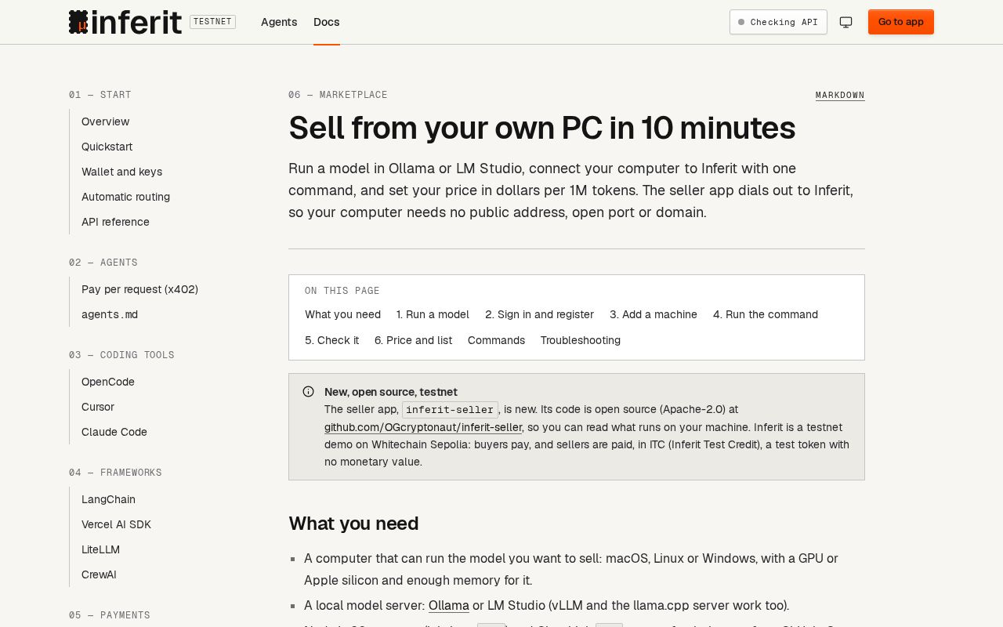The image size is (1003, 627).
Task: Click the Go to app button
Action: [x=901, y=22]
